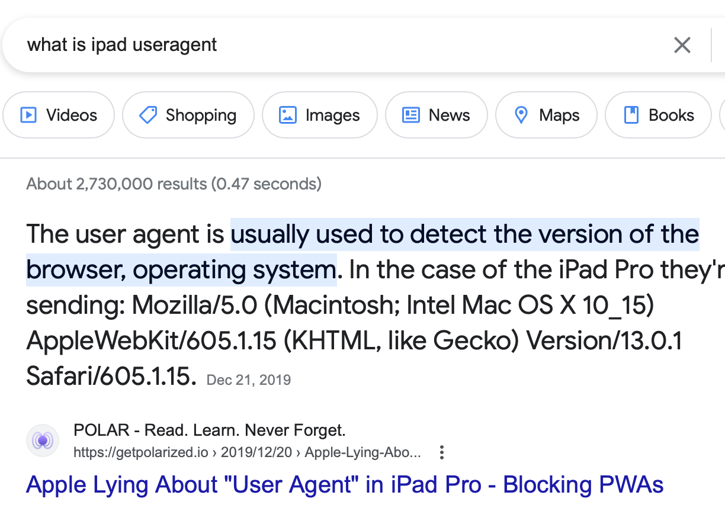Viewport: 725px width, 508px height.
Task: Click the POLAR site favicon
Action: pyautogui.click(x=43, y=441)
